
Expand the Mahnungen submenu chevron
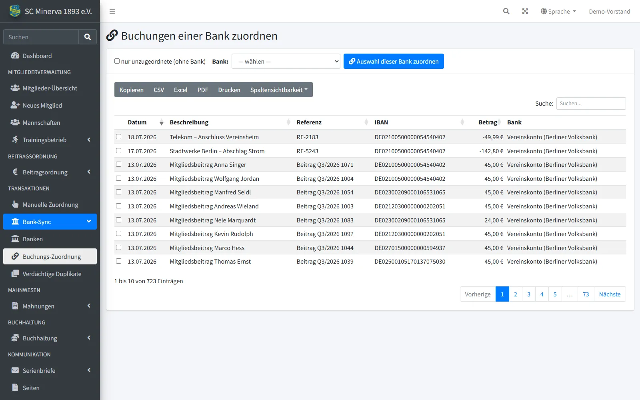pos(89,306)
